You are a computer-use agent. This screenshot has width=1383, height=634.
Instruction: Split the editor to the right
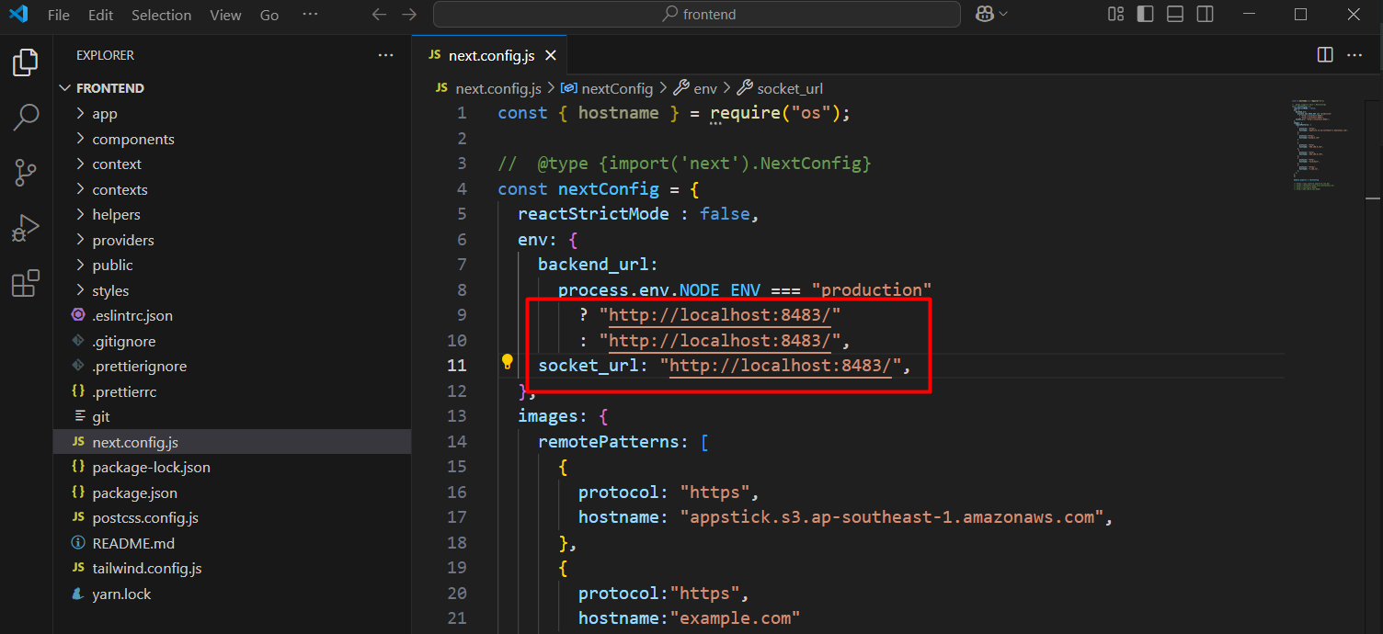[x=1325, y=55]
